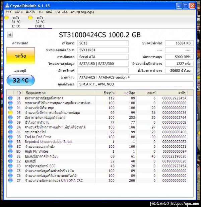Screen dimensions: 201x207
Task: Click status icon for attribute 0A
Action: pos(10,127)
